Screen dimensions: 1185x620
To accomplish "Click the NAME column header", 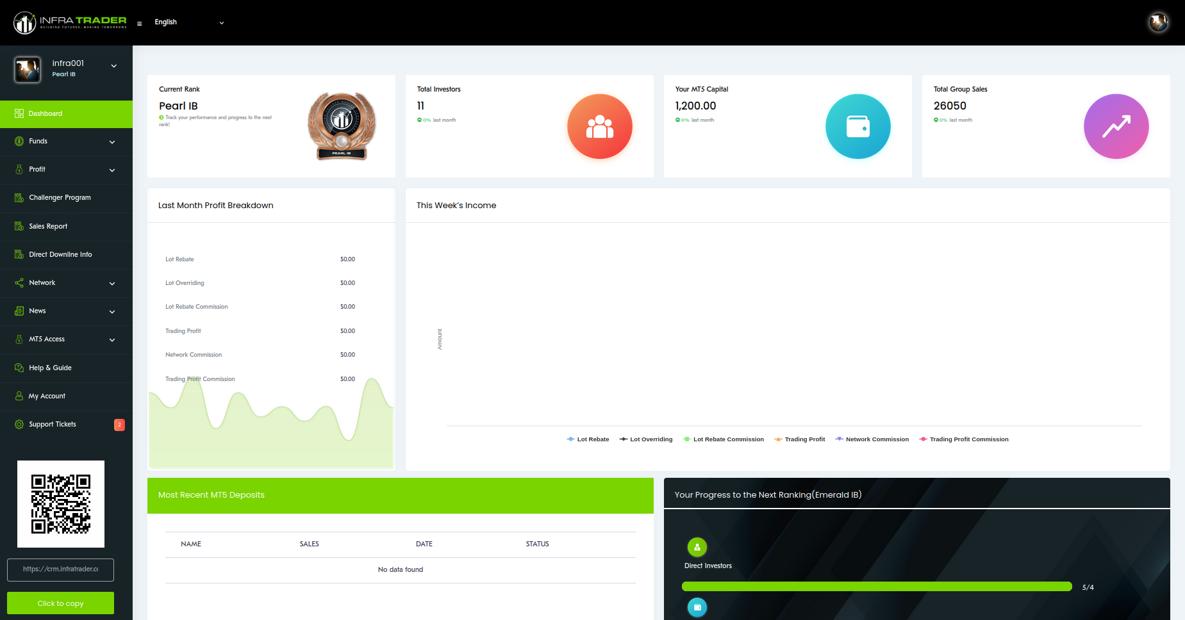I will 191,544.
